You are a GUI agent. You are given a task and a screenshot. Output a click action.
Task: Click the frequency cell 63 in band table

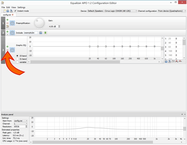click(x=172, y=47)
